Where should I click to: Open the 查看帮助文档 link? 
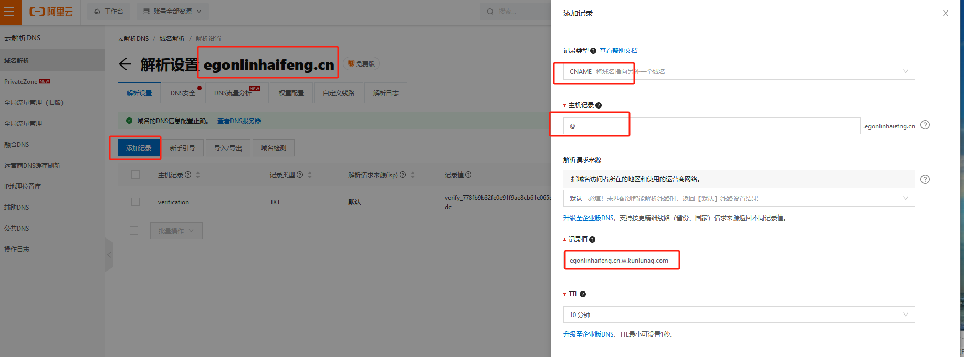pos(619,51)
